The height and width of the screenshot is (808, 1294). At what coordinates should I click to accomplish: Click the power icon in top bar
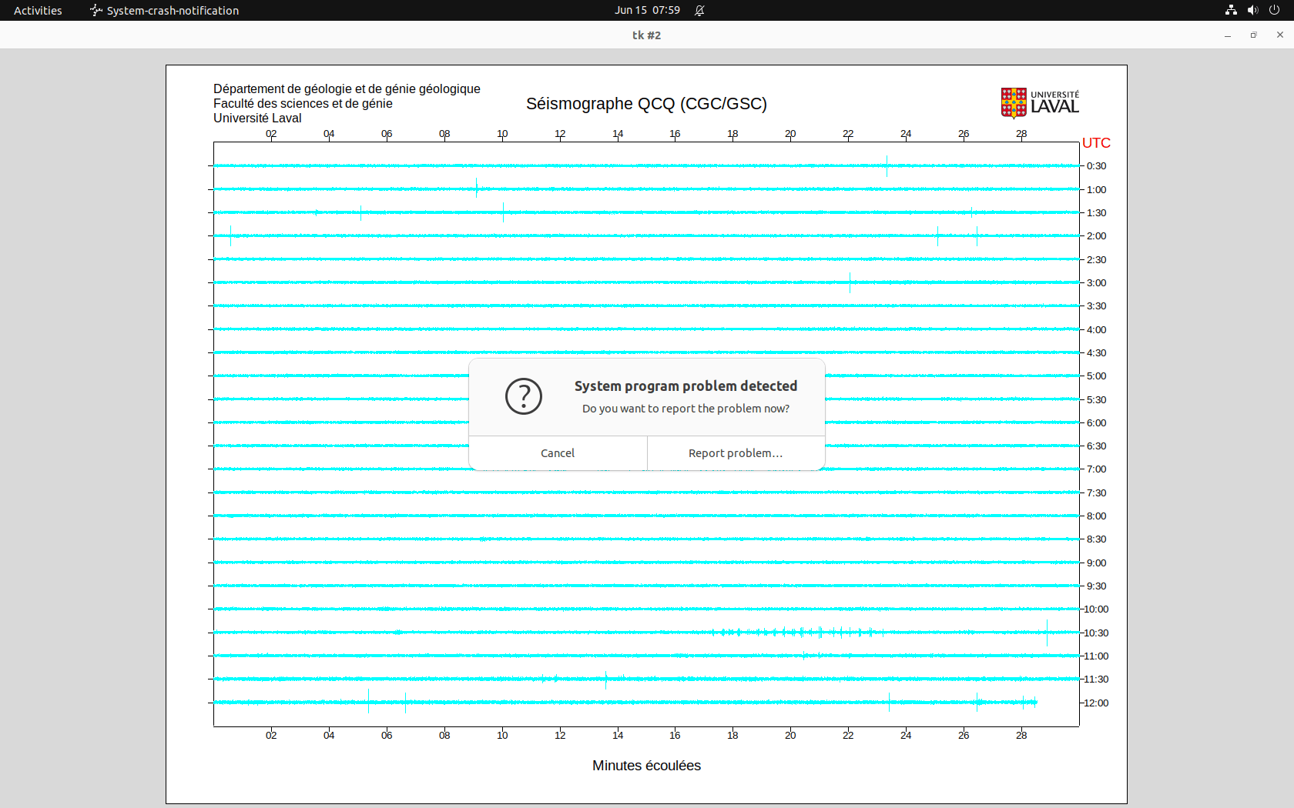point(1274,10)
